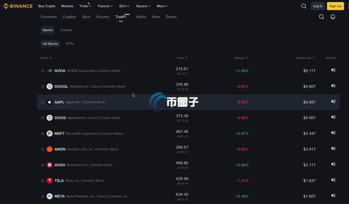Click the market search magnifier beside the bell

tap(321, 17)
